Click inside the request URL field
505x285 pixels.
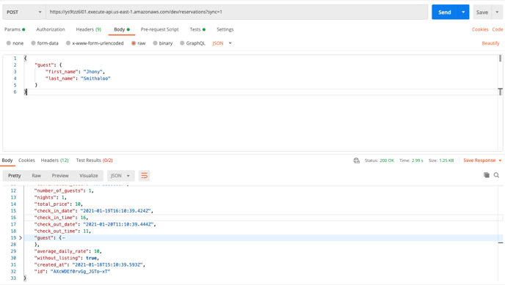[x=236, y=12]
